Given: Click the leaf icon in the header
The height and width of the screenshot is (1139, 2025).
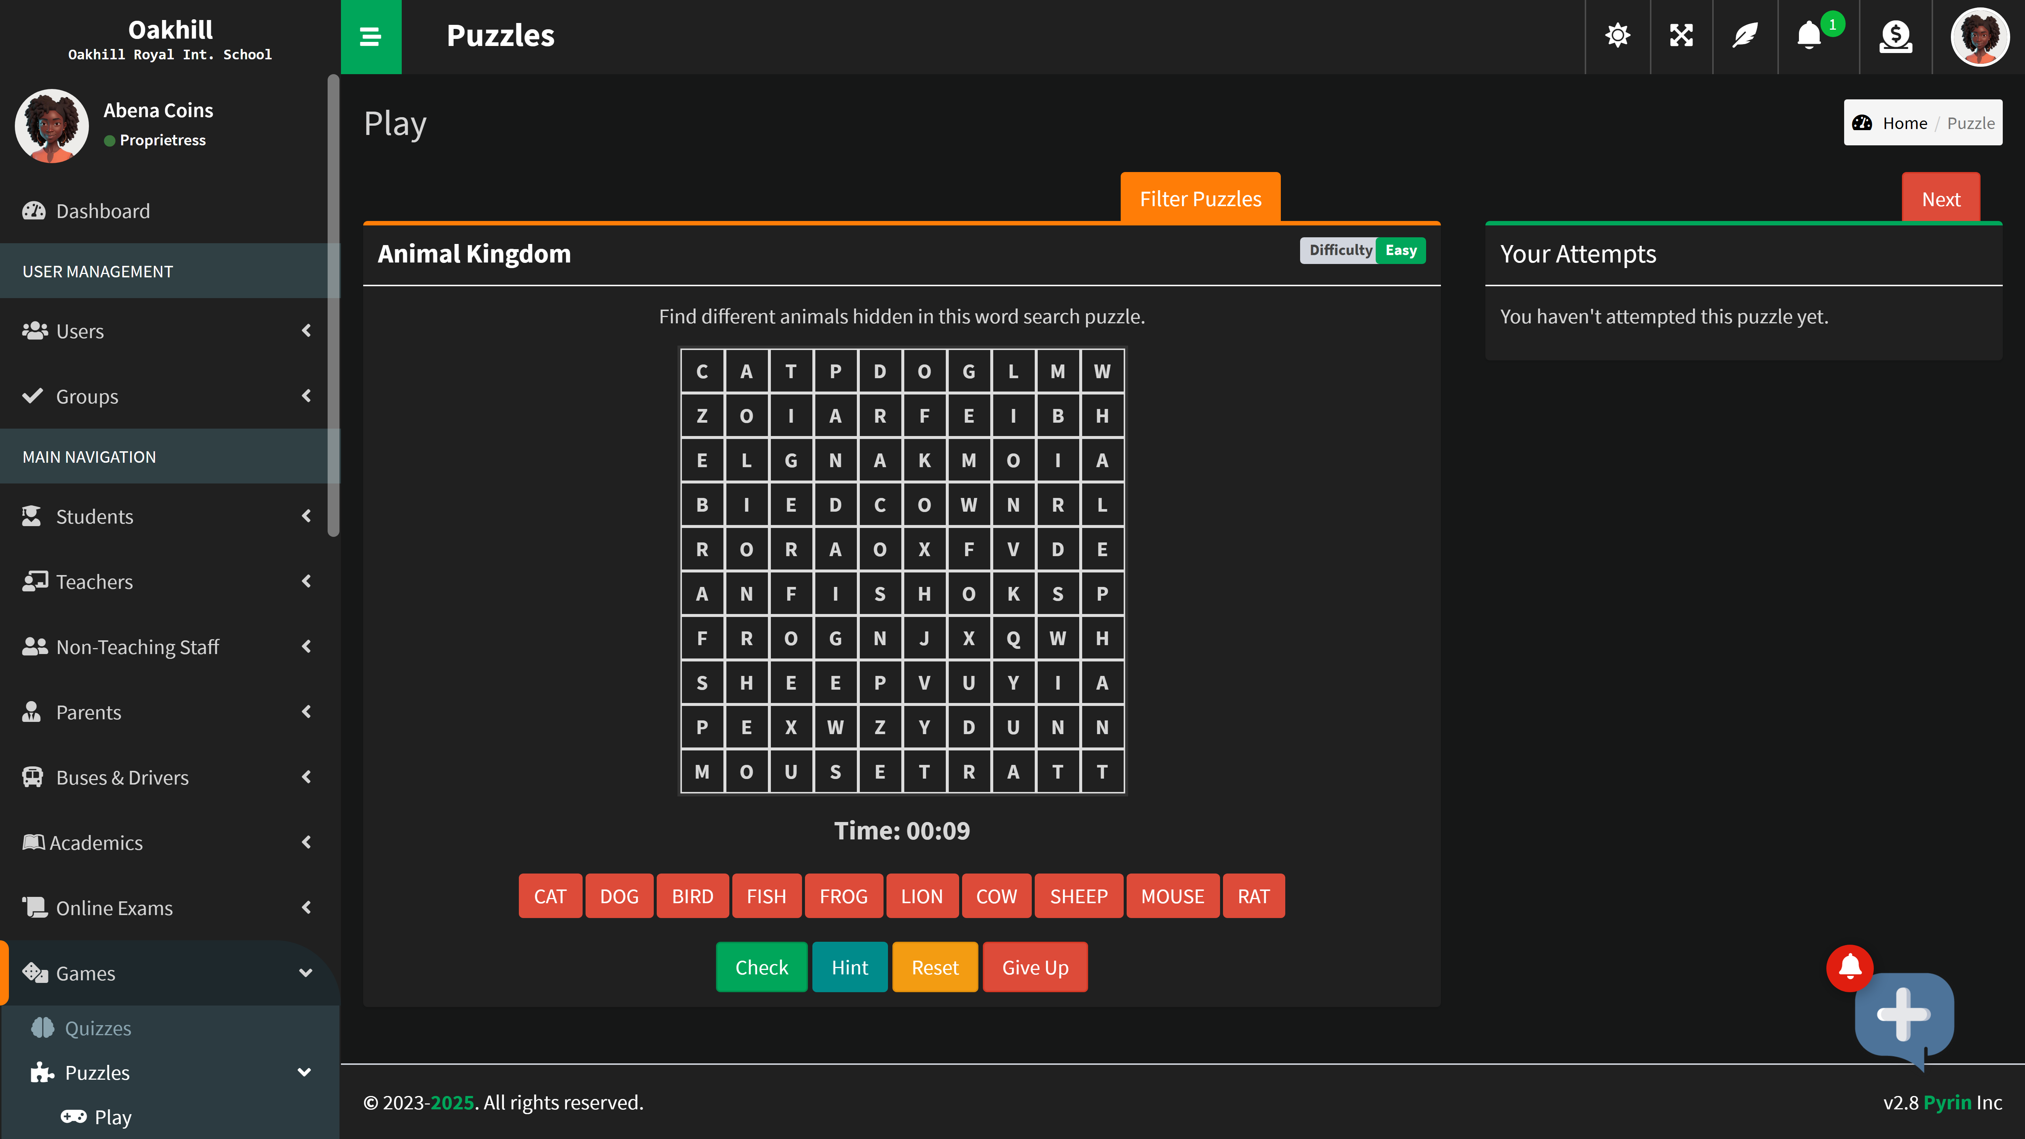Looking at the screenshot, I should 1745,35.
